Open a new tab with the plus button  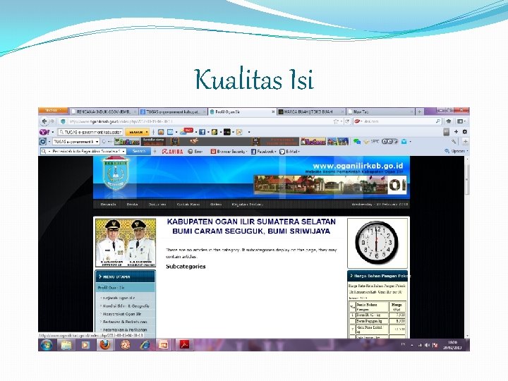pos(420,111)
